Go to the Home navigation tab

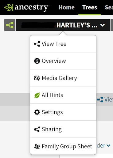(67, 7)
